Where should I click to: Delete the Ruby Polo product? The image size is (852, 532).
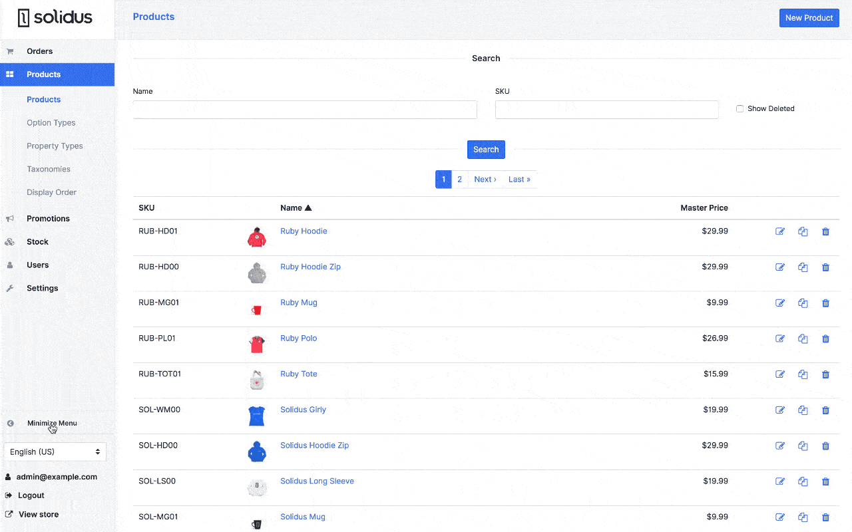tap(825, 338)
